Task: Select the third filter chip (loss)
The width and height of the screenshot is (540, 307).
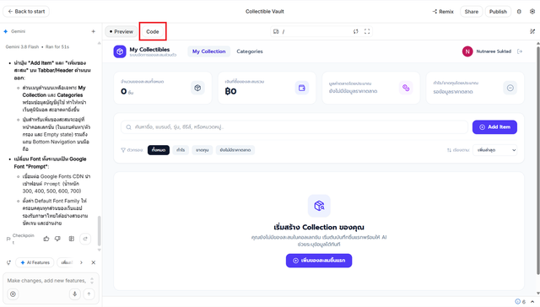Action: click(202, 150)
